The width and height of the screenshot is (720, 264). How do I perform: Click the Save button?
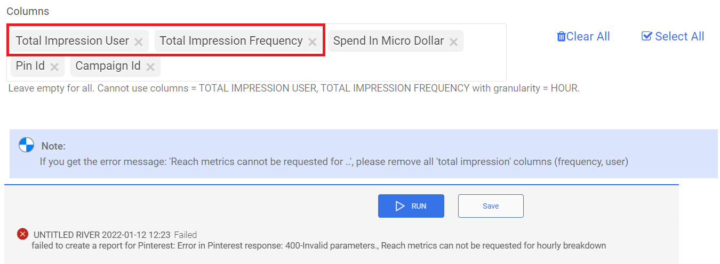tap(491, 206)
